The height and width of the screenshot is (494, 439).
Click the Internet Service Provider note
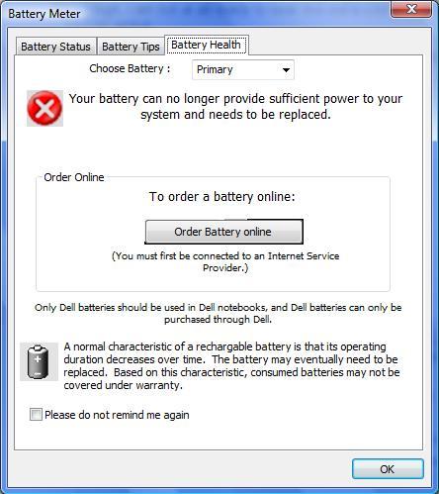click(x=225, y=261)
